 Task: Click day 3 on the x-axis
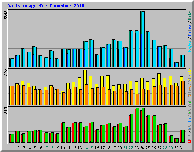point(24,148)
